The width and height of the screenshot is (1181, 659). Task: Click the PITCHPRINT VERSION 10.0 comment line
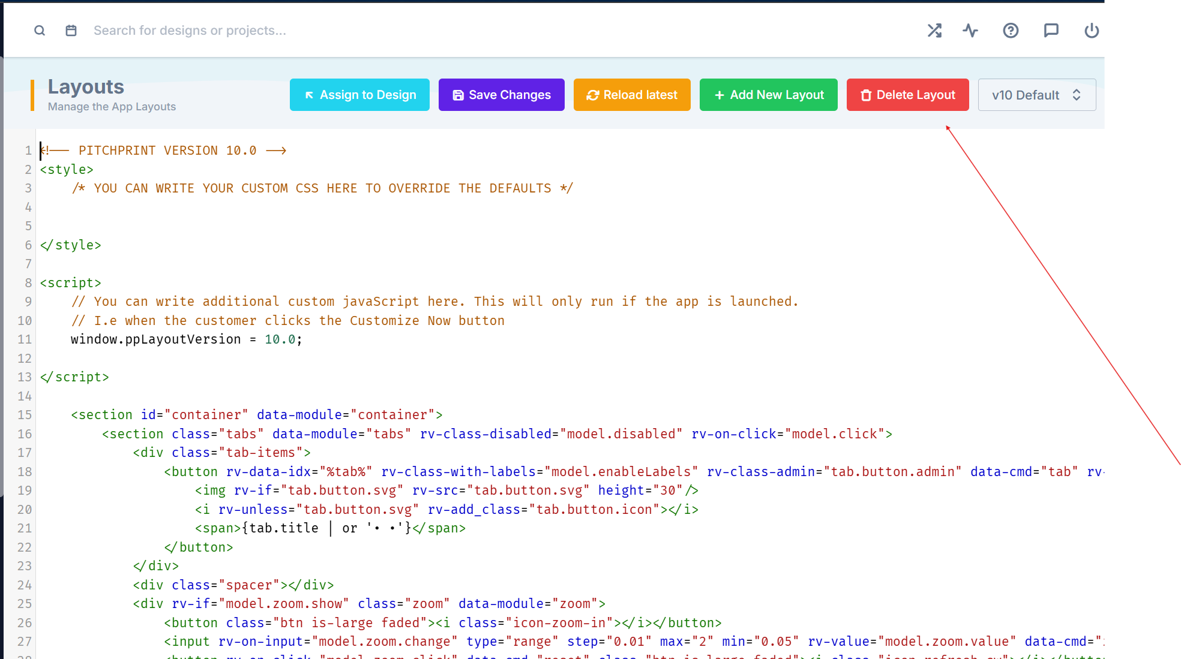pyautogui.click(x=163, y=151)
